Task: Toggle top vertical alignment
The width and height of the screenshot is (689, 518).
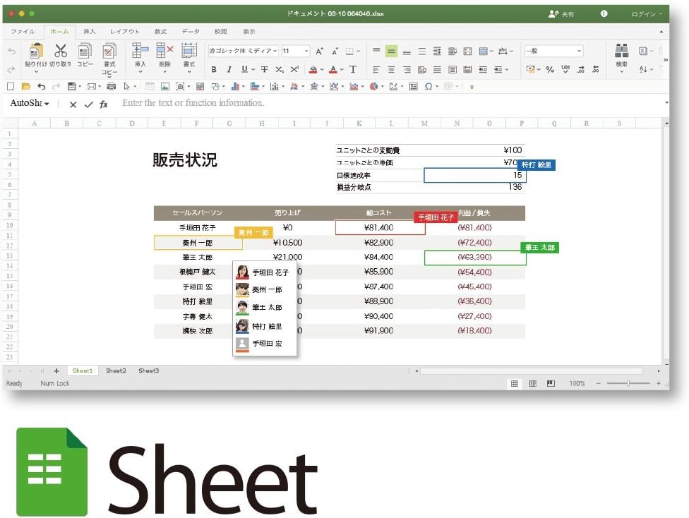Action: tap(376, 51)
